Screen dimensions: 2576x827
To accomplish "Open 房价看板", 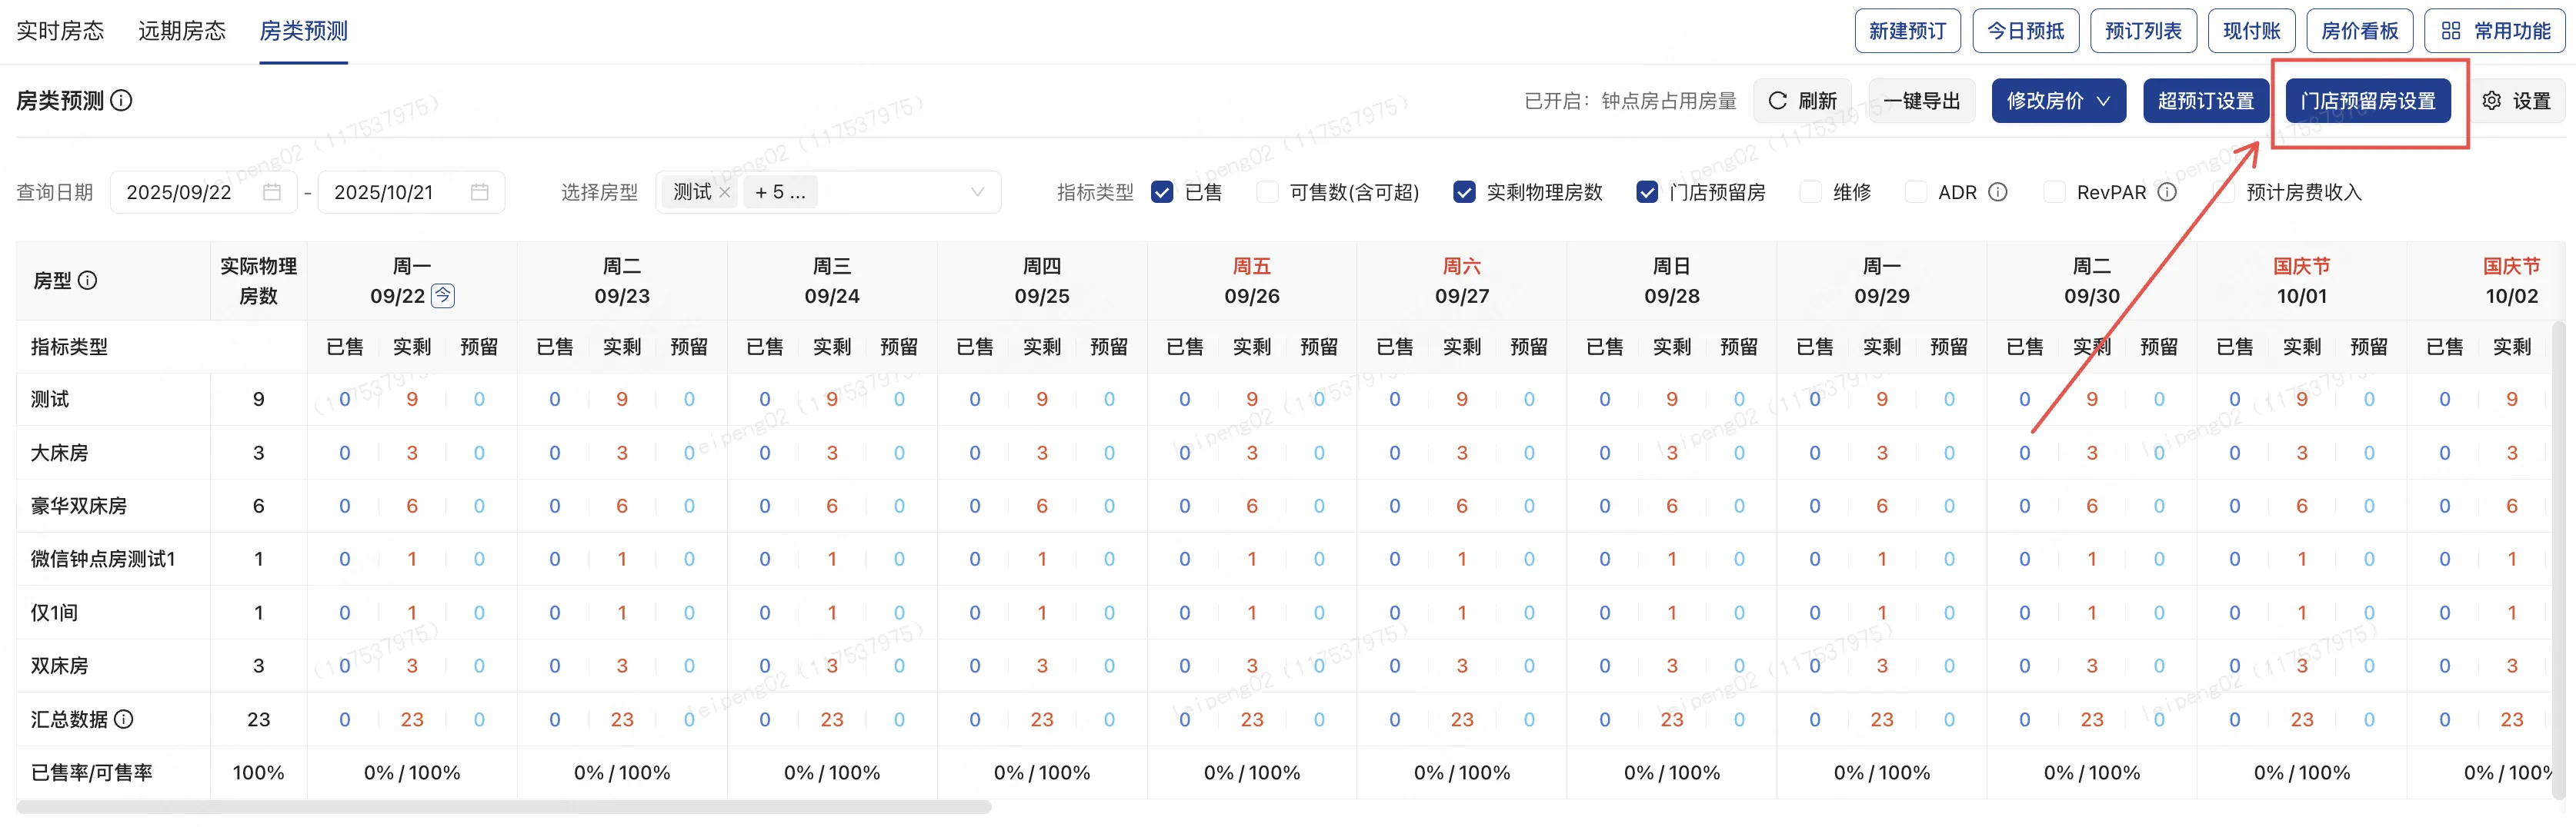I will [x=2359, y=31].
